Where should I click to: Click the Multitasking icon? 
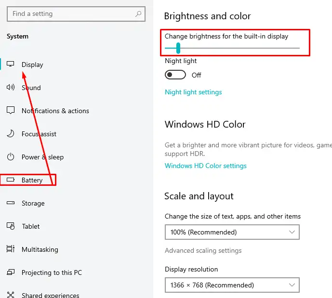pos(11,249)
